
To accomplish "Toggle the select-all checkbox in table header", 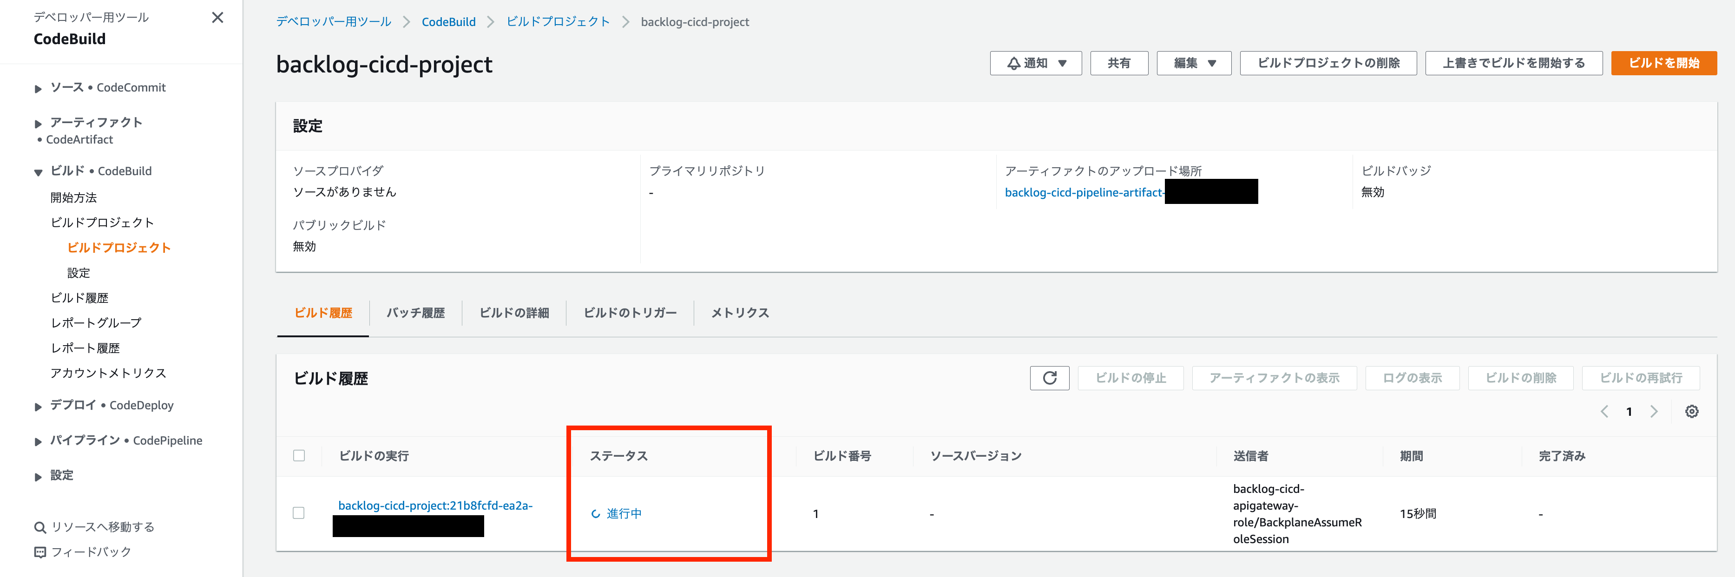I will tap(299, 456).
